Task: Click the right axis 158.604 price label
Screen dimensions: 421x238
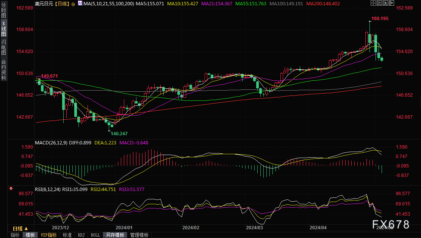Action: point(404,30)
